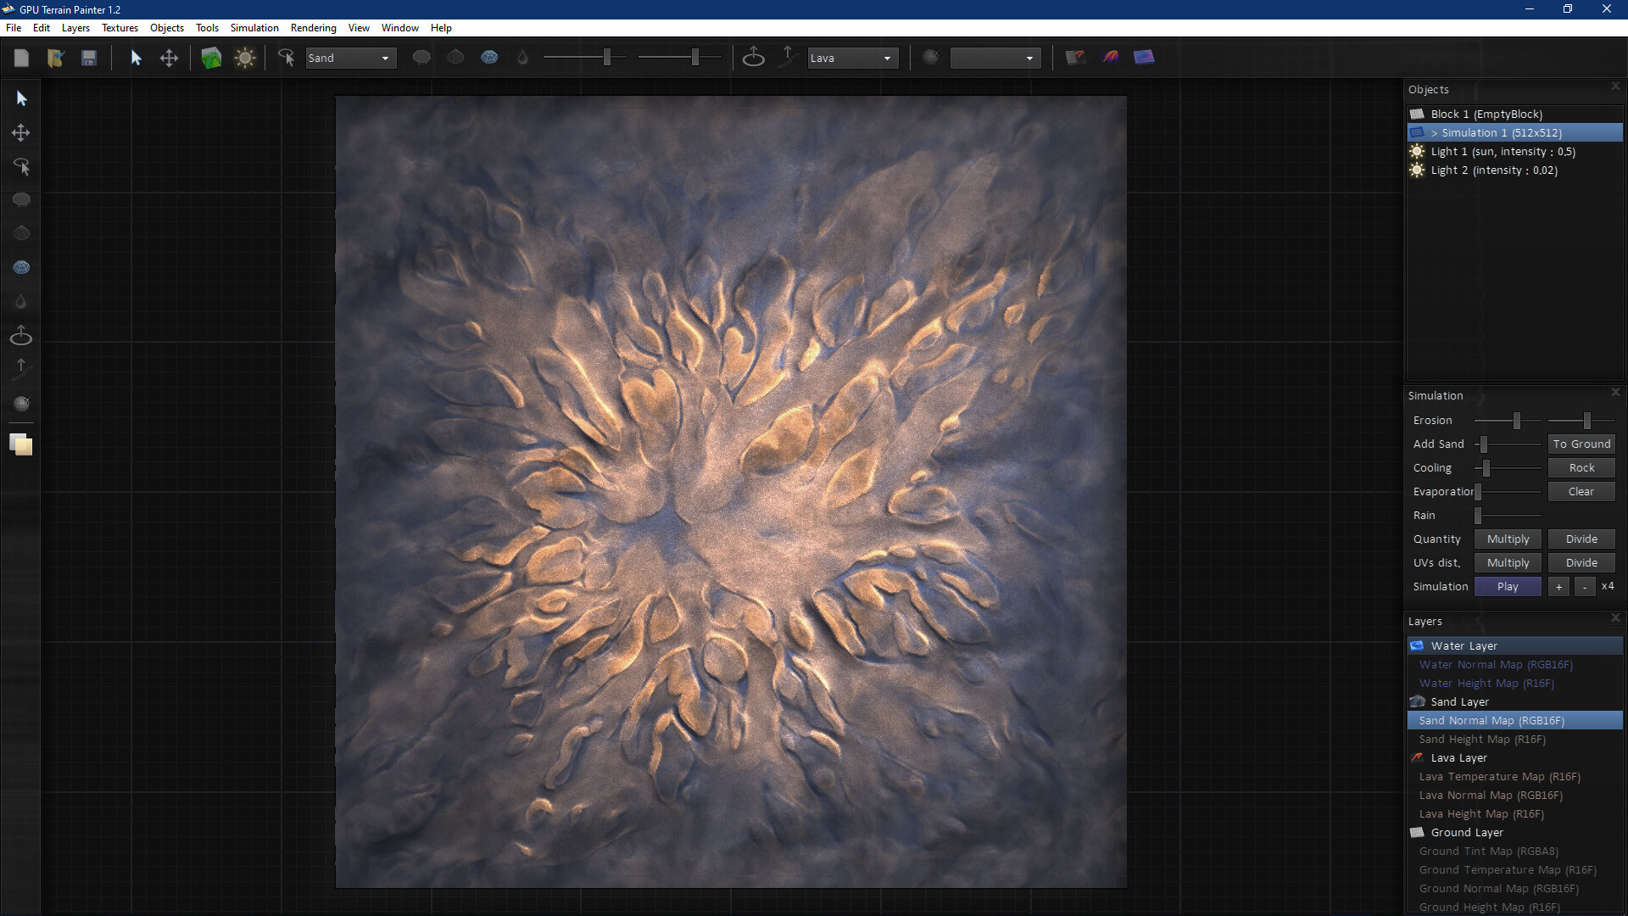Adjust the Rain slider handle
The width and height of the screenshot is (1628, 916).
tap(1480, 515)
